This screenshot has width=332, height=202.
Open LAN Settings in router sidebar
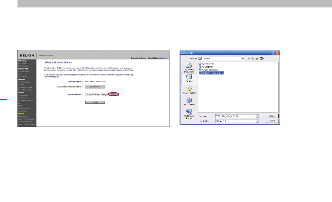pos(22,63)
